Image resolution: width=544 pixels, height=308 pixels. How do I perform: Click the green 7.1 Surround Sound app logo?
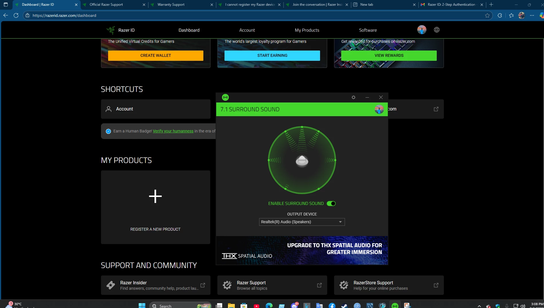click(225, 97)
